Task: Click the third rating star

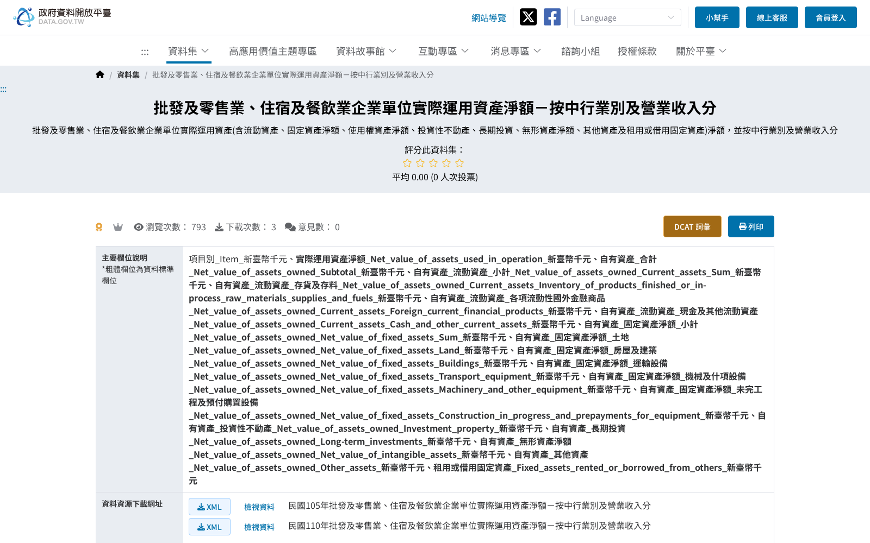Action: (x=433, y=163)
